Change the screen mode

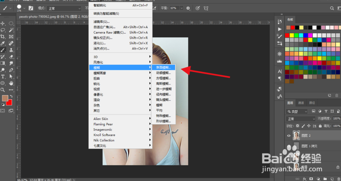11,111
